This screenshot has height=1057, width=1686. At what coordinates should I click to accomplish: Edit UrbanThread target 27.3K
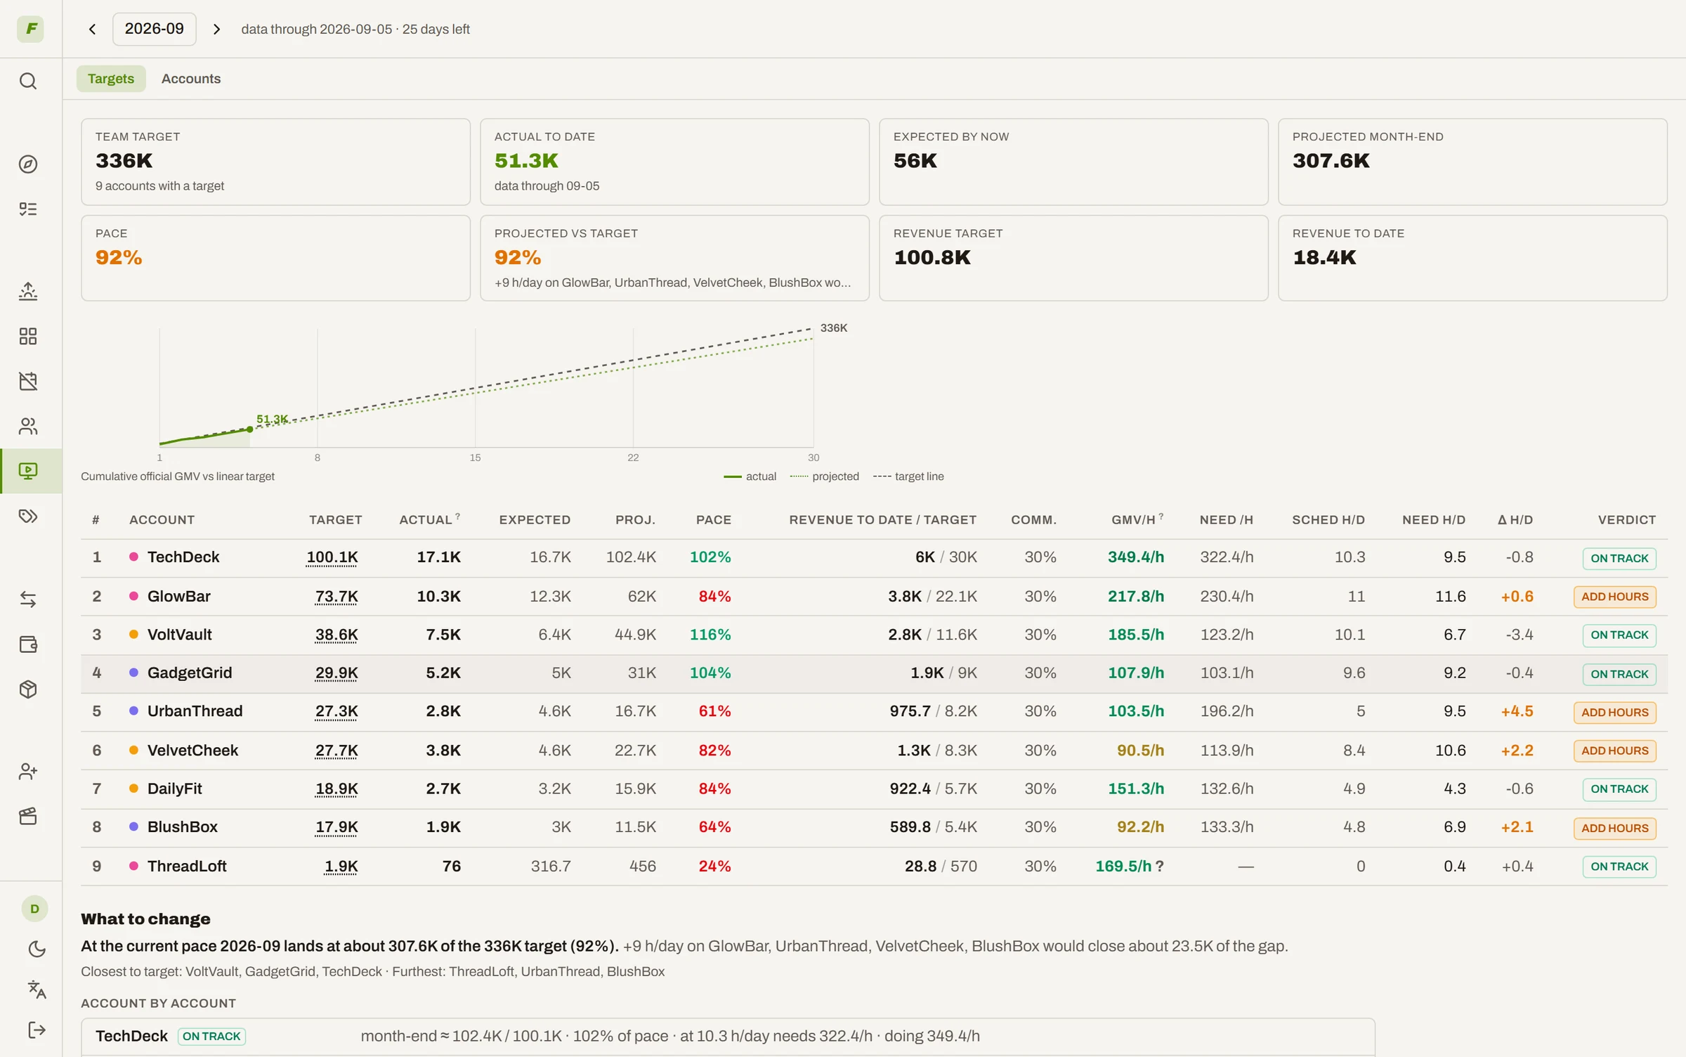[336, 711]
